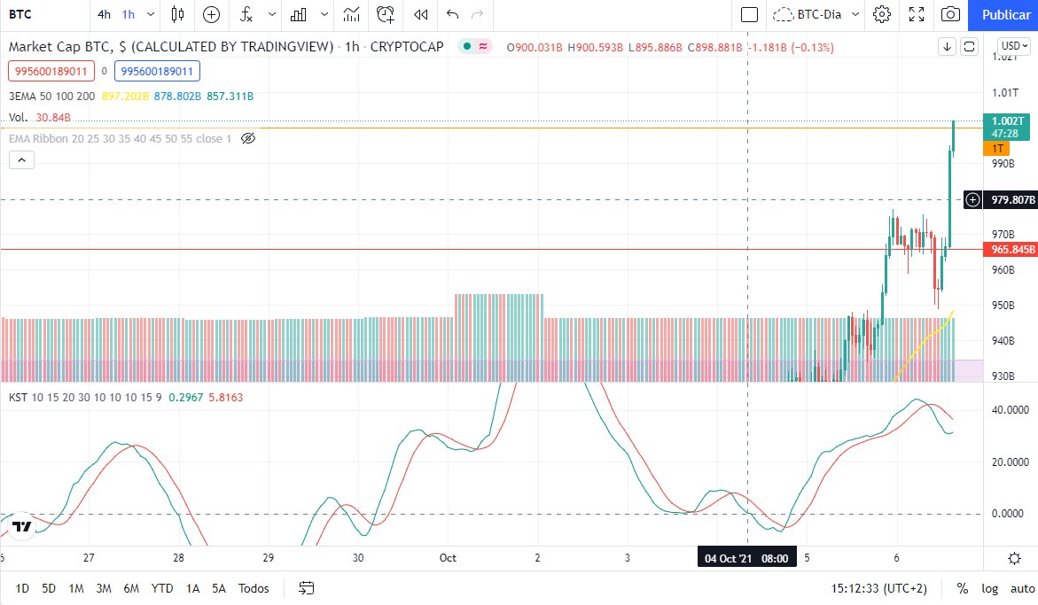Enter fullscreen mode with the expand icon
The width and height of the screenshot is (1038, 605).
pyautogui.click(x=916, y=15)
